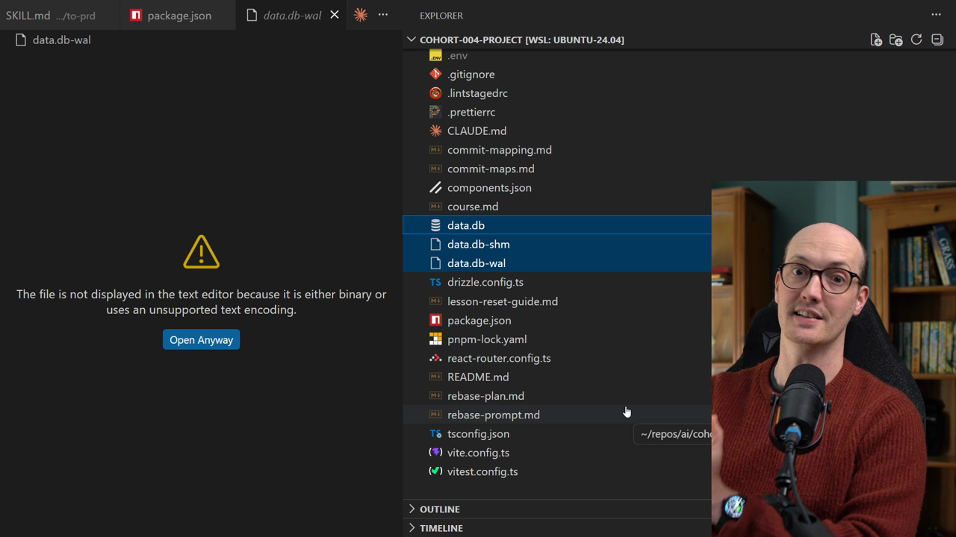Viewport: 956px width, 537px height.
Task: Click the file icon beside data.db-shm
Action: pyautogui.click(x=435, y=245)
